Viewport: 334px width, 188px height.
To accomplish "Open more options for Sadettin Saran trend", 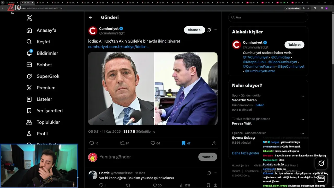I will click(302, 96).
